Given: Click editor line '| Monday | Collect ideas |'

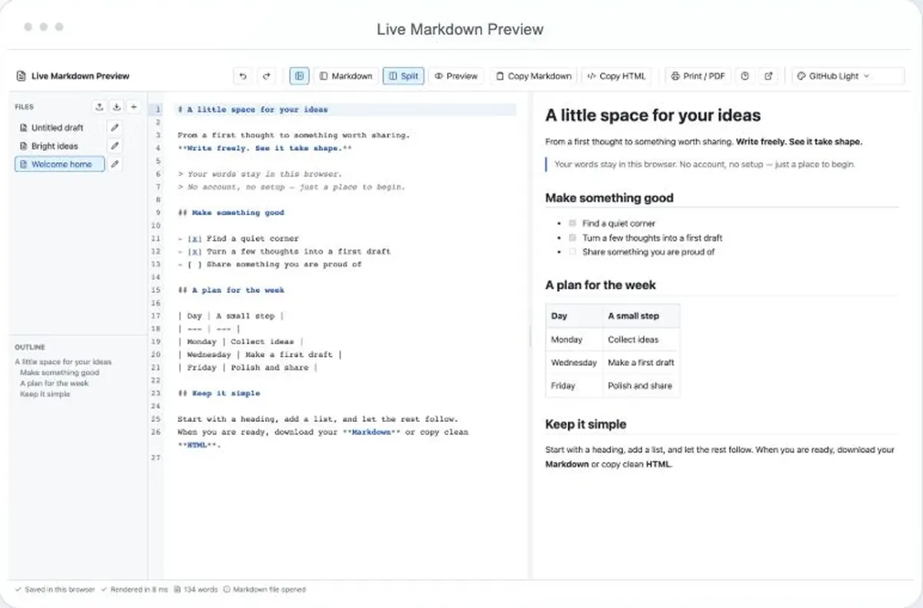Looking at the screenshot, I should click(241, 342).
